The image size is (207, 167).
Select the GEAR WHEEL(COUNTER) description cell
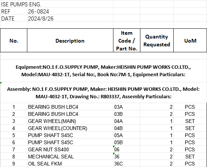tap(70, 128)
